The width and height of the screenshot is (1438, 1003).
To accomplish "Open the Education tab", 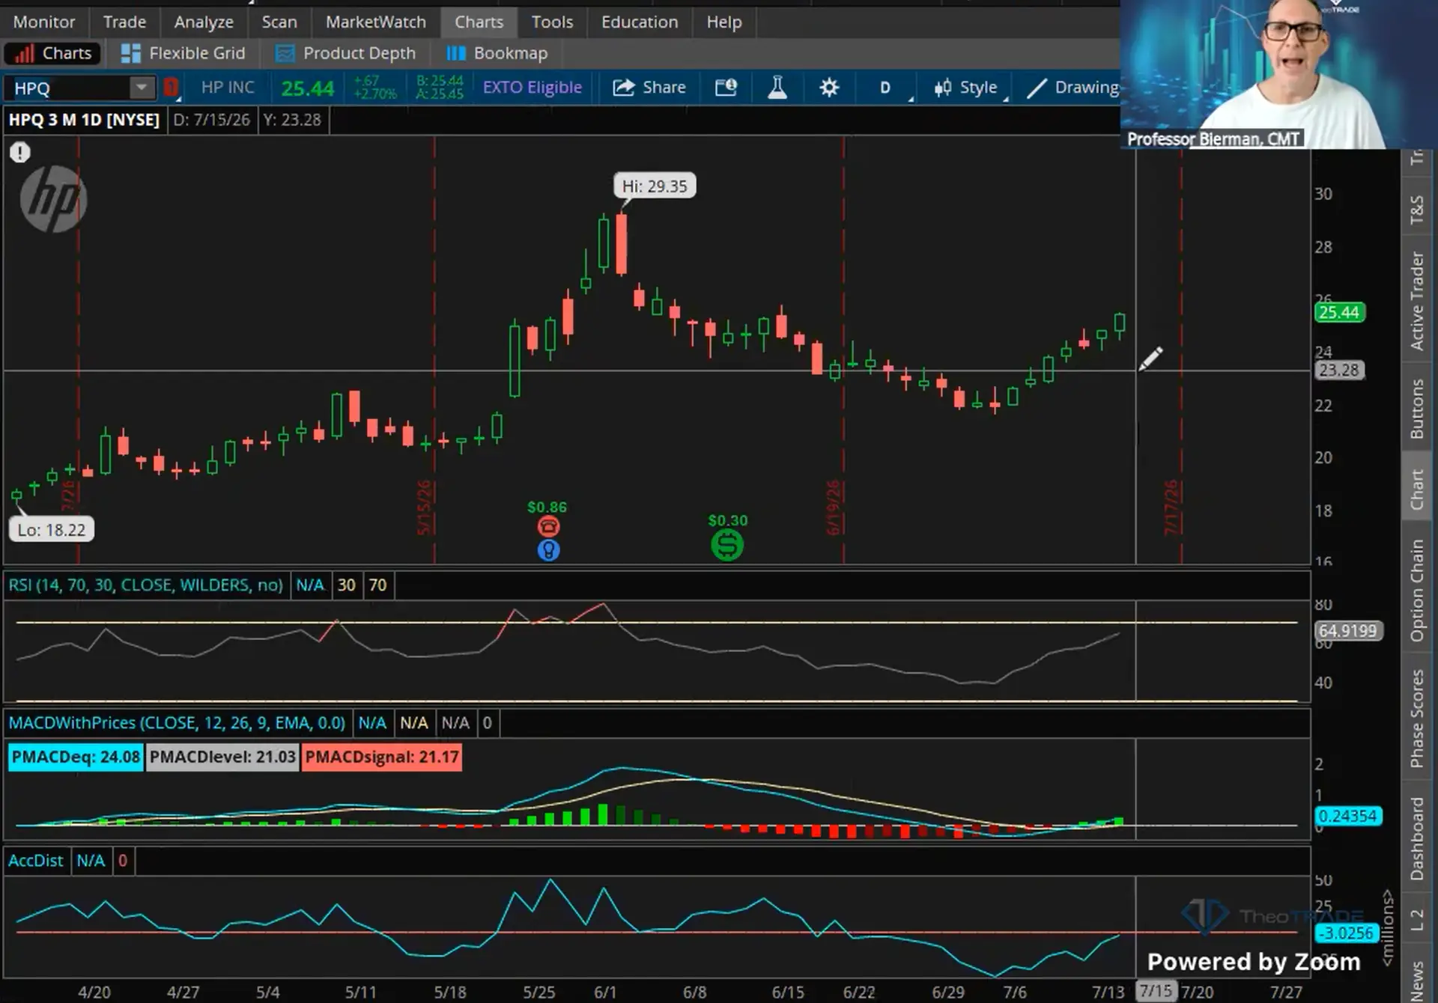I will (640, 22).
